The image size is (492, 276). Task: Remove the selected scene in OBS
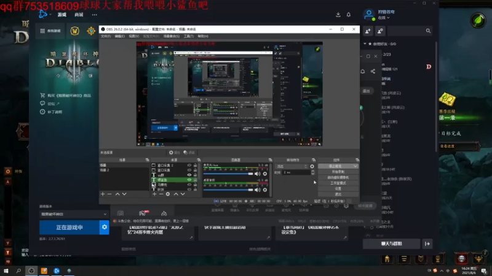tap(109, 194)
